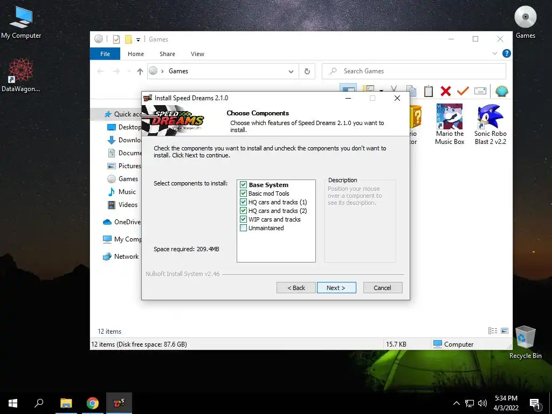Open the Windows Start menu
This screenshot has width=552, height=414.
pos(13,403)
